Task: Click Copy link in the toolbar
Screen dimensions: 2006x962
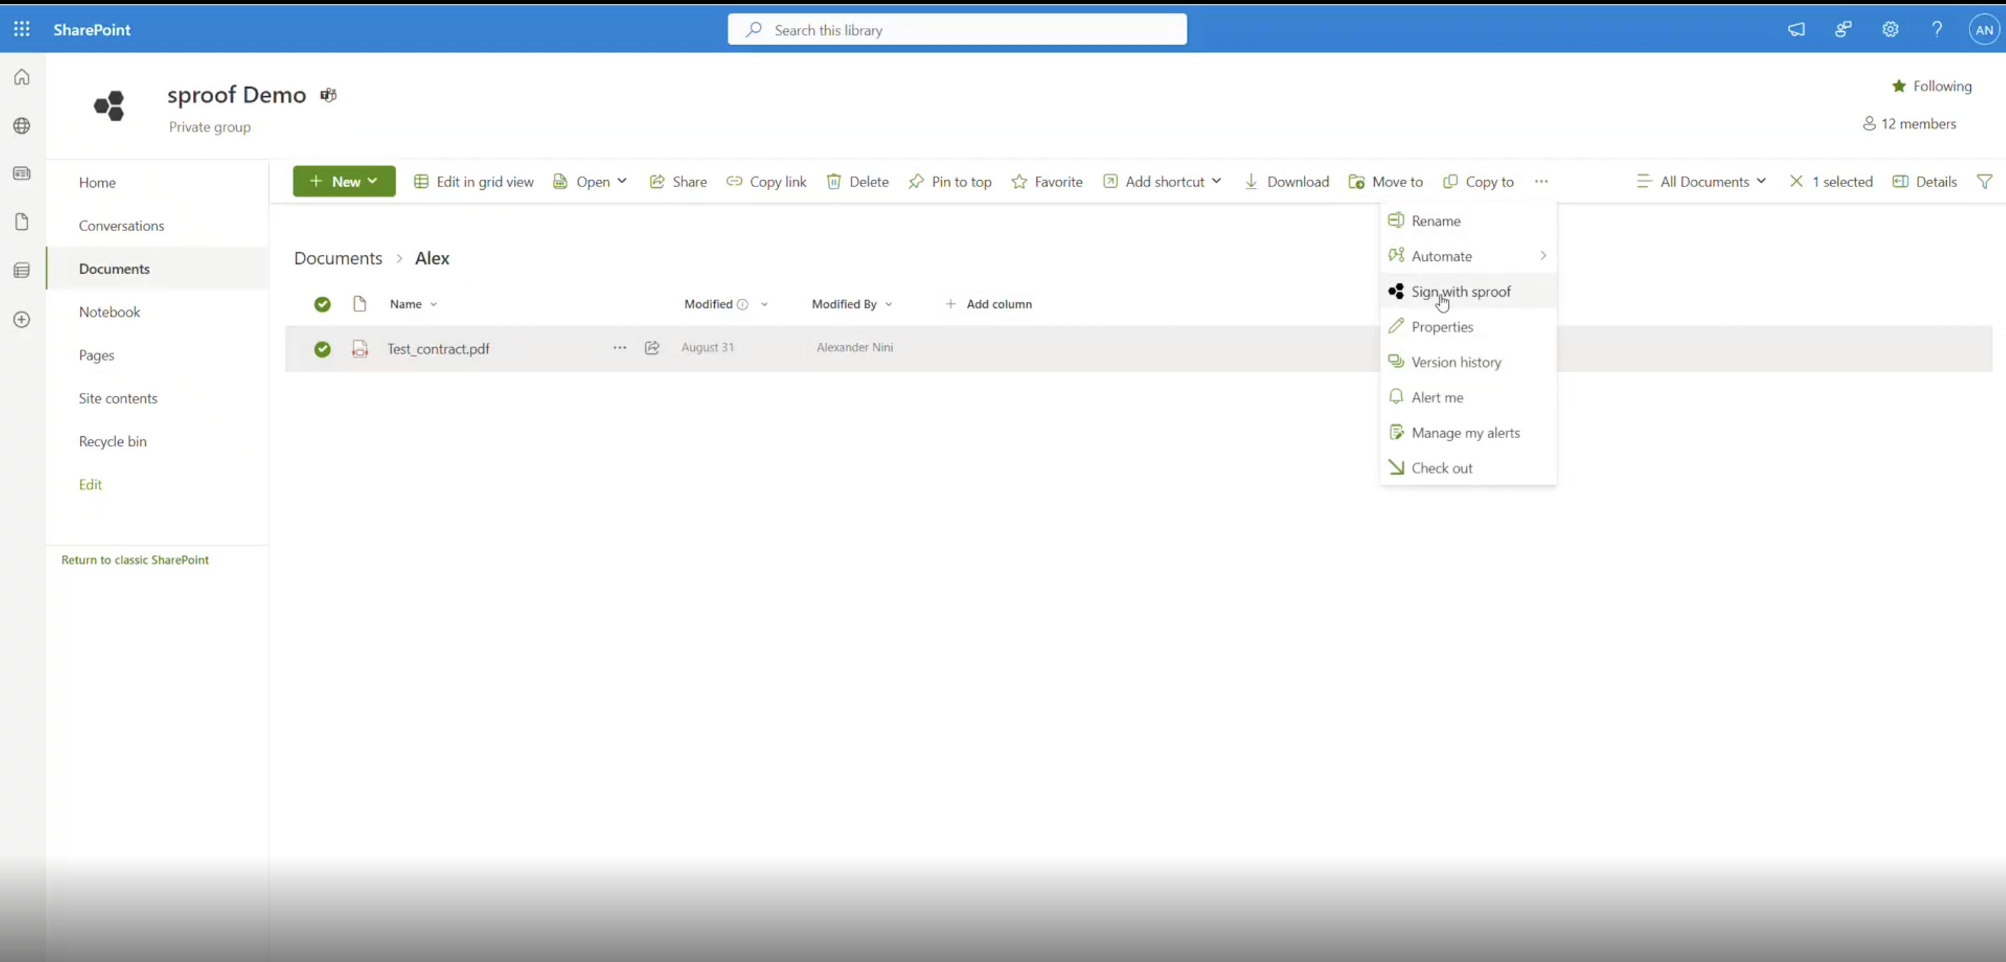Action: pyautogui.click(x=766, y=181)
